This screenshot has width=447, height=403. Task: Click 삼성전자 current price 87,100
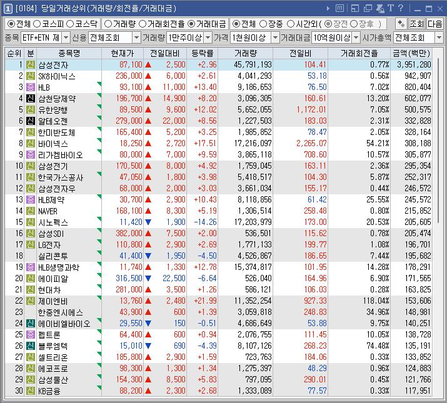pos(131,65)
